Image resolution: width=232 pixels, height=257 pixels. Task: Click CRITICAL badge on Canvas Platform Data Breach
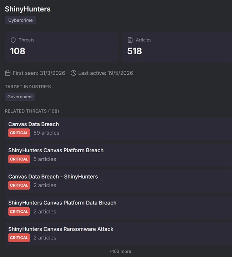[19, 212]
